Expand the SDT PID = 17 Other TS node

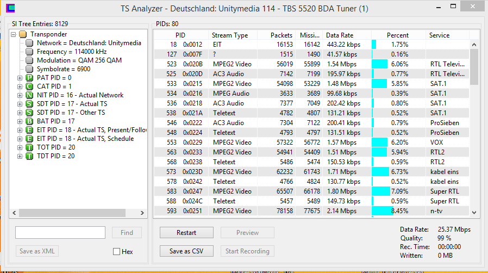[x=20, y=113]
